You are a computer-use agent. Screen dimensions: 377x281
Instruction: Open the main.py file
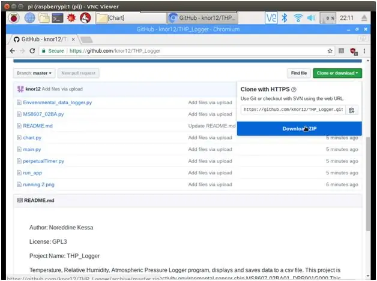pyautogui.click(x=32, y=150)
